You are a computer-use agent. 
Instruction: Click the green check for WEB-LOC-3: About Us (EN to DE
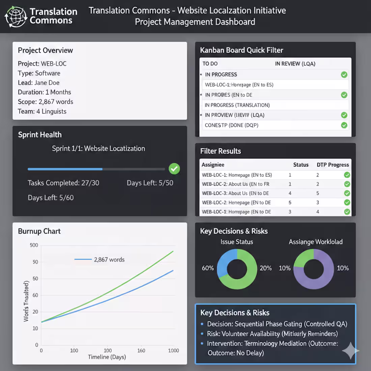click(347, 193)
